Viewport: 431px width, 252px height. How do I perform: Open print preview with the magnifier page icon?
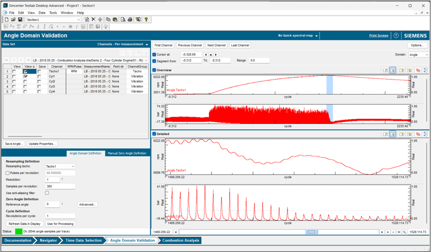pos(123,19)
